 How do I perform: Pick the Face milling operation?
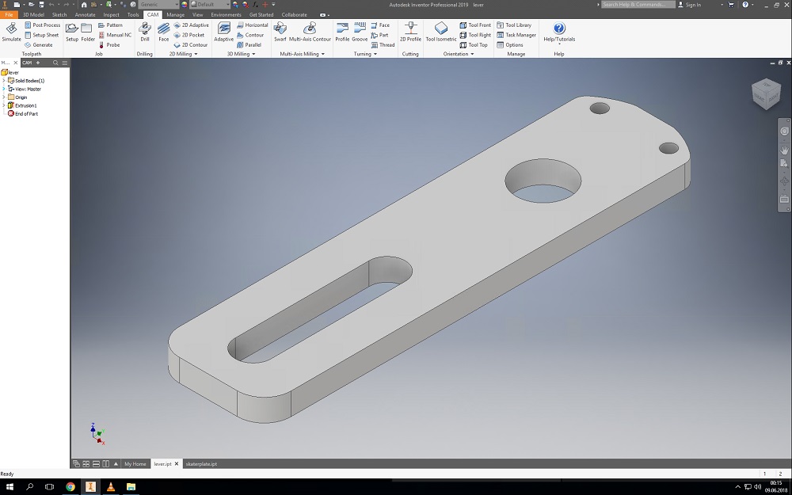164,32
